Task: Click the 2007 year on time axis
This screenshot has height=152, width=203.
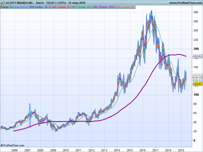Action: 27,150
